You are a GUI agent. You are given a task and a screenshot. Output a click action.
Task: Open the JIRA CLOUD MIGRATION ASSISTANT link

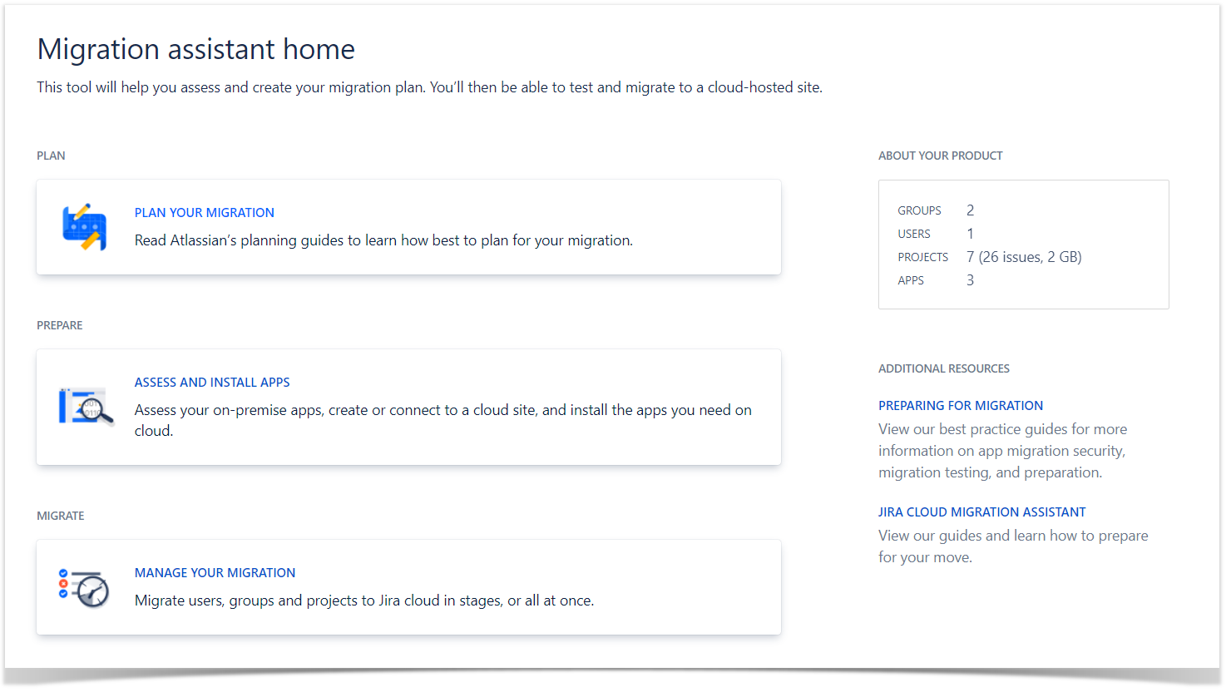coord(981,512)
